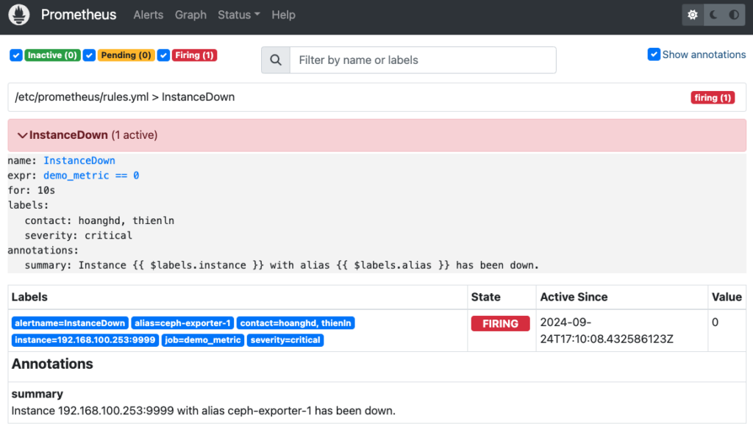Screen dimensions: 753x432
Task: Open the Alerts page
Action: (x=149, y=15)
